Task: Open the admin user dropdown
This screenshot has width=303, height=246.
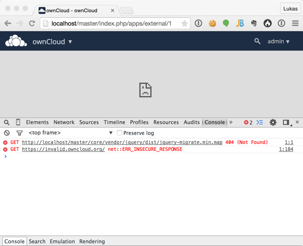Action: pos(278,42)
